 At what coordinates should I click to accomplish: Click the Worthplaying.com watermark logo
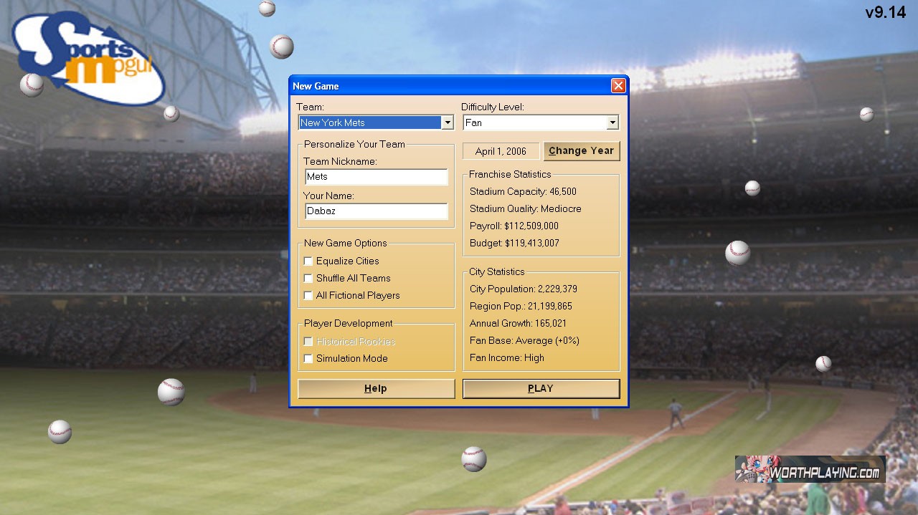[x=810, y=470]
